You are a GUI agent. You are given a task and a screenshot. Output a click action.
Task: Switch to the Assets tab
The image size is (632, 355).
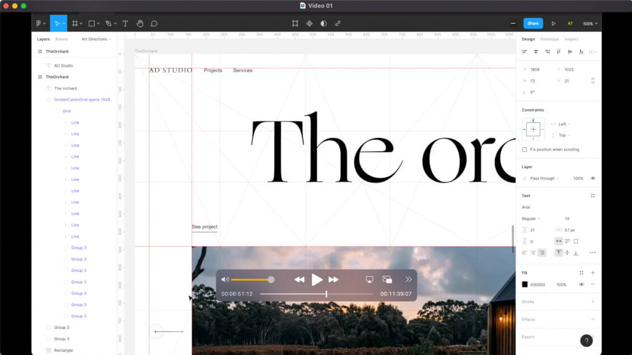coord(61,39)
